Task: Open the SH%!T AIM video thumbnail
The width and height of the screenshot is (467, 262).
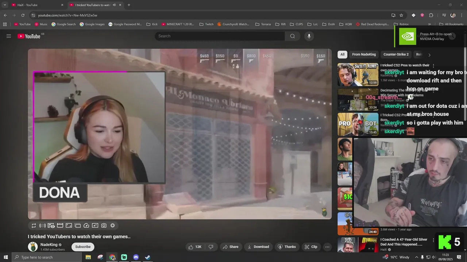Action: (x=358, y=75)
